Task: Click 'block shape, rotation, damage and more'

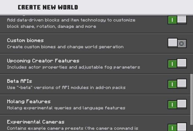Action: (52, 26)
